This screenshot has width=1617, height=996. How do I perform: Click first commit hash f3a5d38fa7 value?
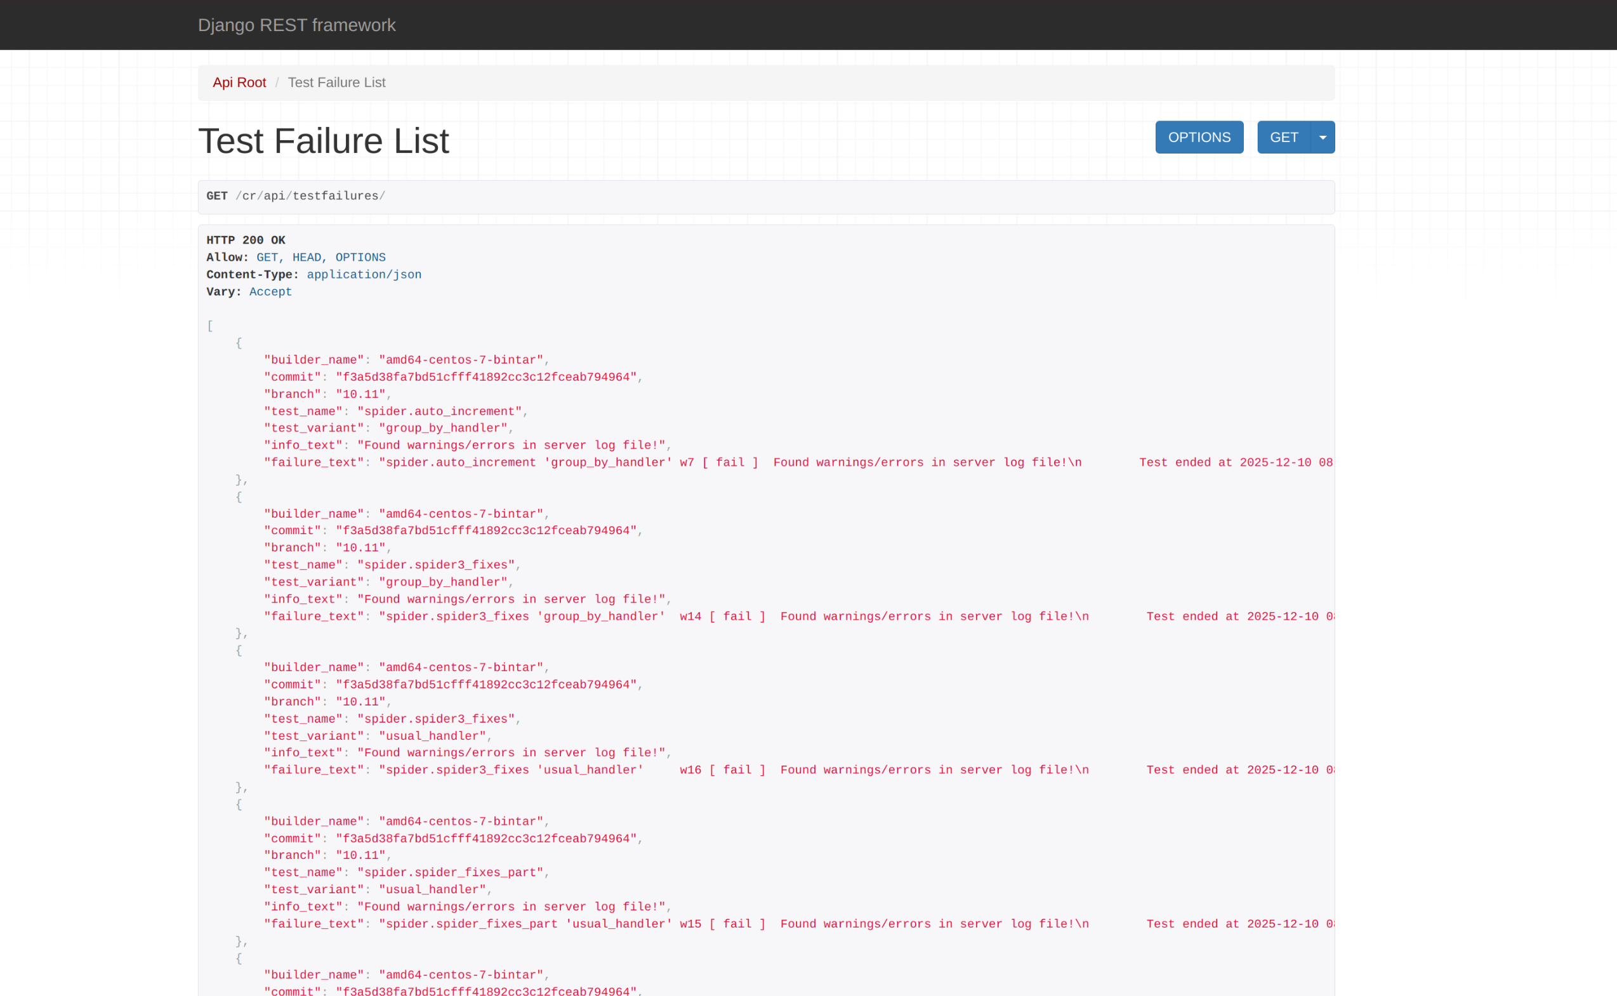point(485,377)
